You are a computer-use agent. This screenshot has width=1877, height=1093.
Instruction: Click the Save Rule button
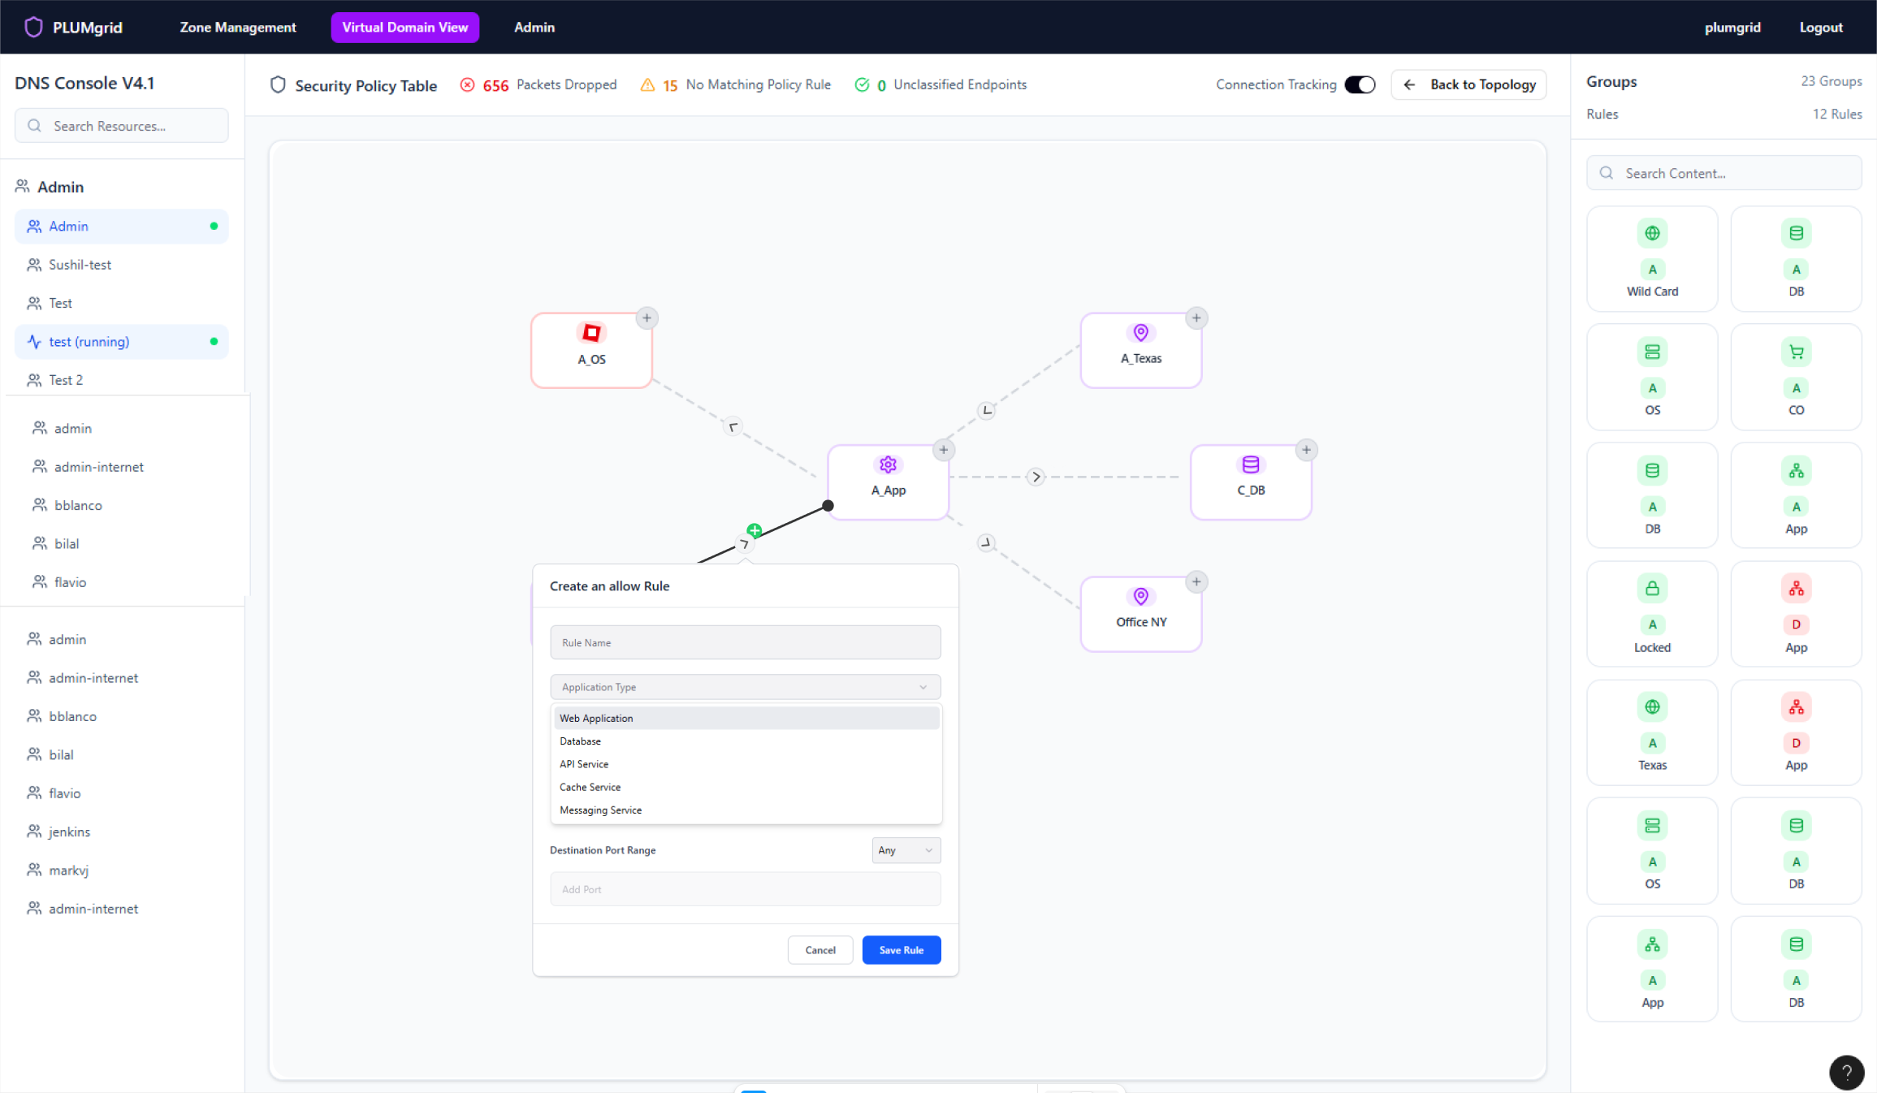(x=901, y=950)
